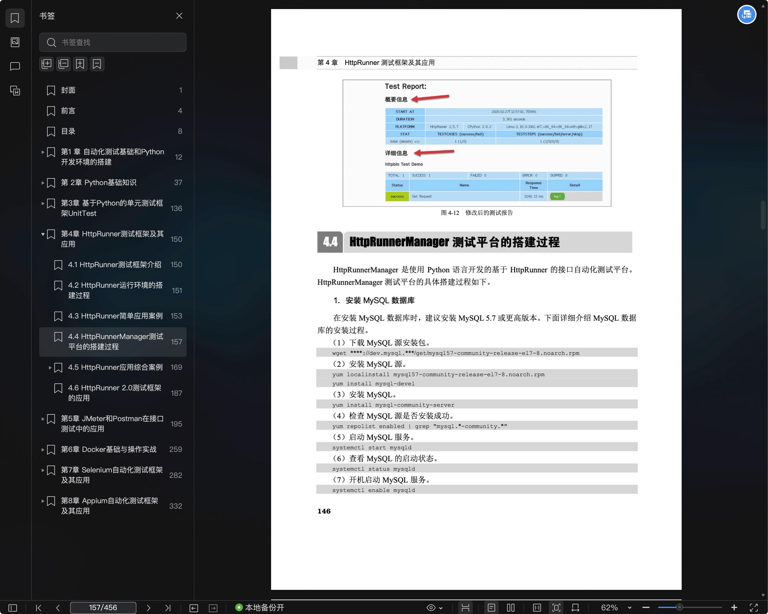Screen dimensions: 768x614
Task: Select single page view icon
Action: pos(491,608)
